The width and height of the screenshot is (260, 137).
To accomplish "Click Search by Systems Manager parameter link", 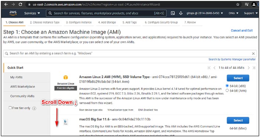I will tap(232, 59).
